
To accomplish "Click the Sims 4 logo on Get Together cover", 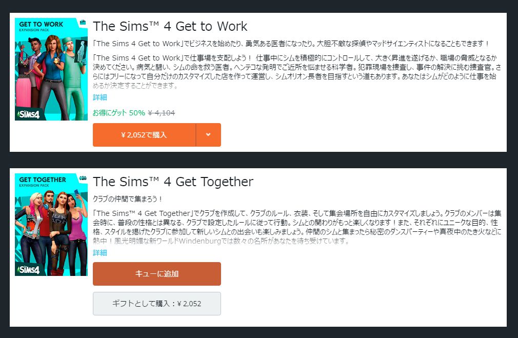I will click(x=28, y=269).
